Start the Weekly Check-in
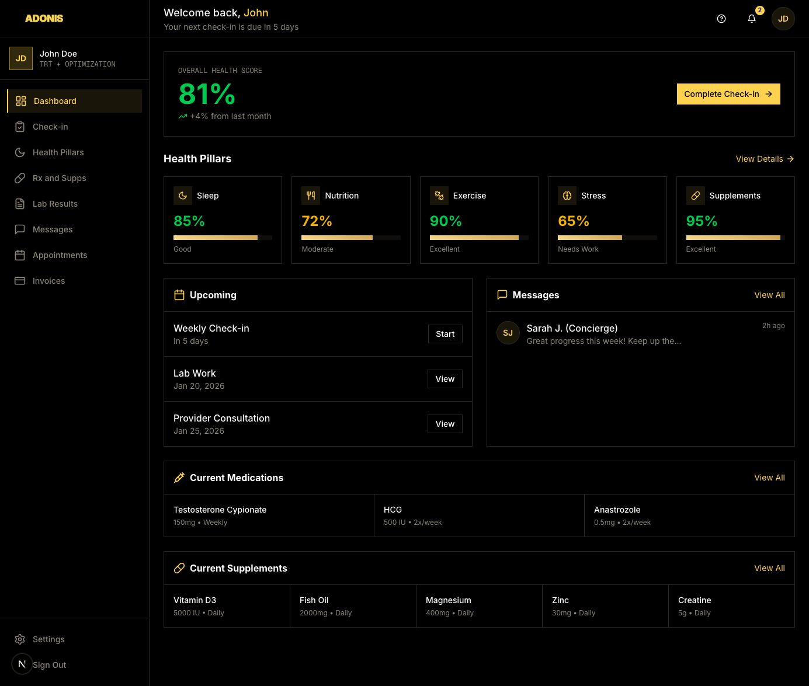The image size is (809, 686). click(x=445, y=334)
